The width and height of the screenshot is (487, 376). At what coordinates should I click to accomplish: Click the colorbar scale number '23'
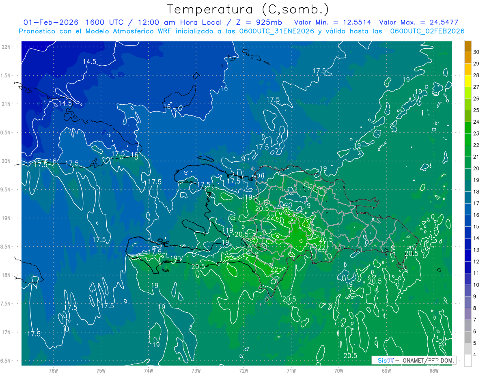[x=476, y=133]
